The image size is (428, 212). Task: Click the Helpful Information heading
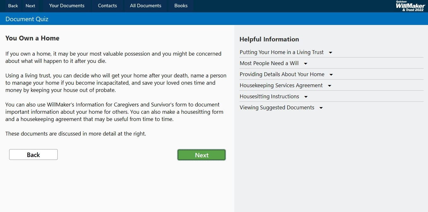pyautogui.click(x=269, y=39)
